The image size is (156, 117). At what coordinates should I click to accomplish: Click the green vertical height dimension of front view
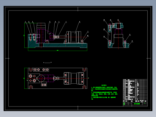click(x=24, y=35)
